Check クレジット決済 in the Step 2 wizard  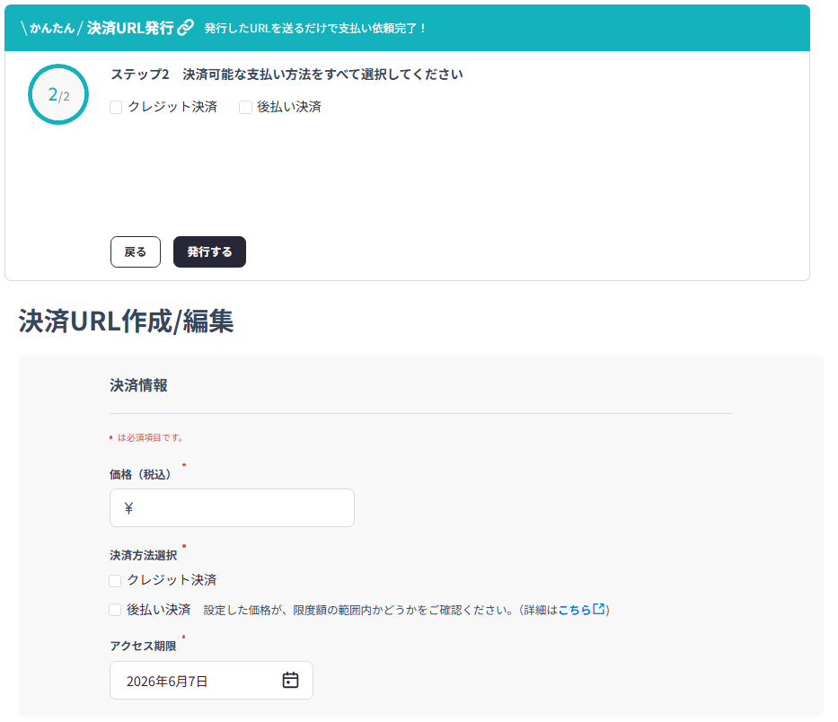point(116,108)
